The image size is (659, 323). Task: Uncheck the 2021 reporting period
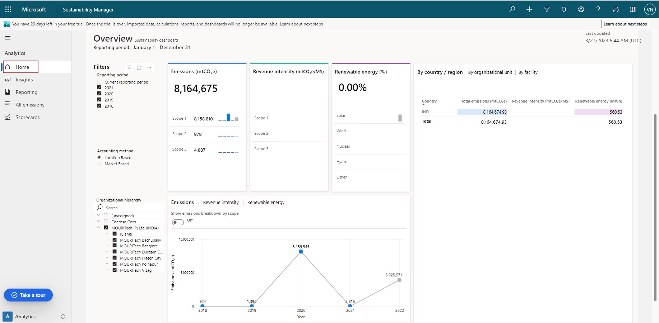(x=99, y=87)
